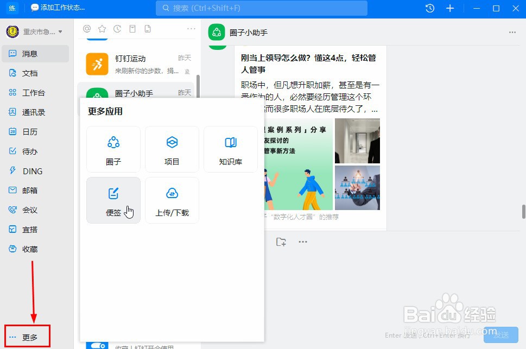Go to 消息 in the sidebar
The image size is (526, 349).
pyautogui.click(x=35, y=54)
